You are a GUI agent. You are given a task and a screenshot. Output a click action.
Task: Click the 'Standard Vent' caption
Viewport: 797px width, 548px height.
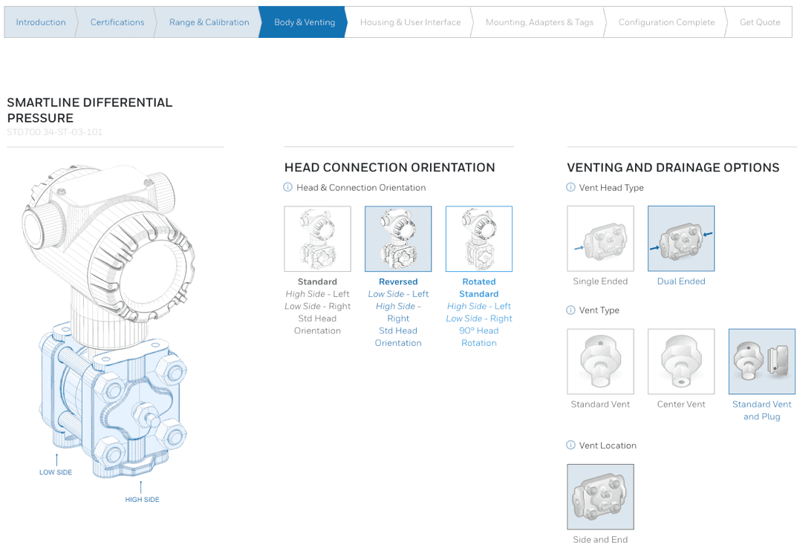tap(600, 404)
